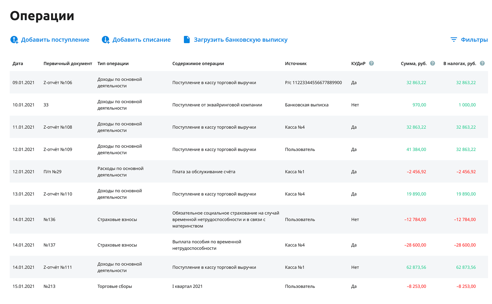Open the Фильтры panel
Image resolution: width=492 pixels, height=304 pixels.
(x=474, y=40)
